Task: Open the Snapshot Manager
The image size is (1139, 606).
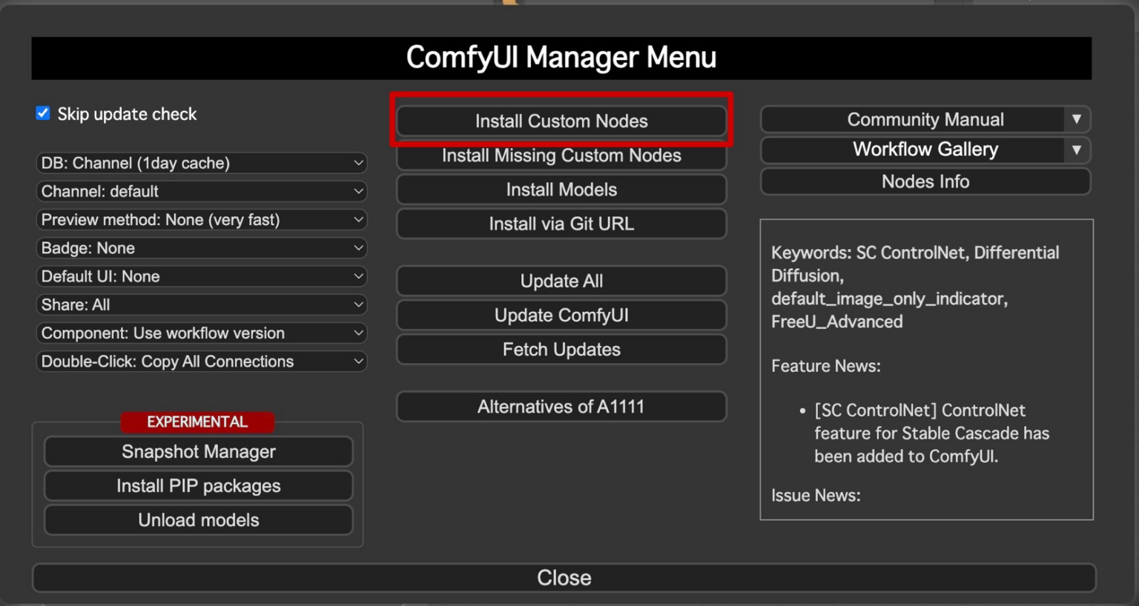Action: point(198,451)
